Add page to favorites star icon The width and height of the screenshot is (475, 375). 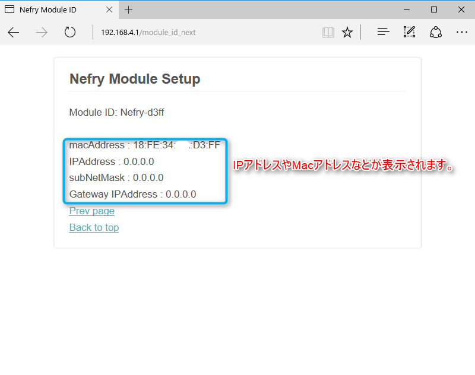pos(347,32)
